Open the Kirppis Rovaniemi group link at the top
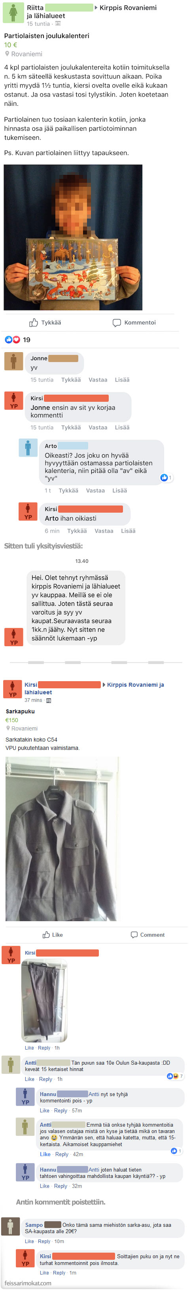Image resolution: width=189 pixels, height=1290 pixels. click(x=128, y=8)
